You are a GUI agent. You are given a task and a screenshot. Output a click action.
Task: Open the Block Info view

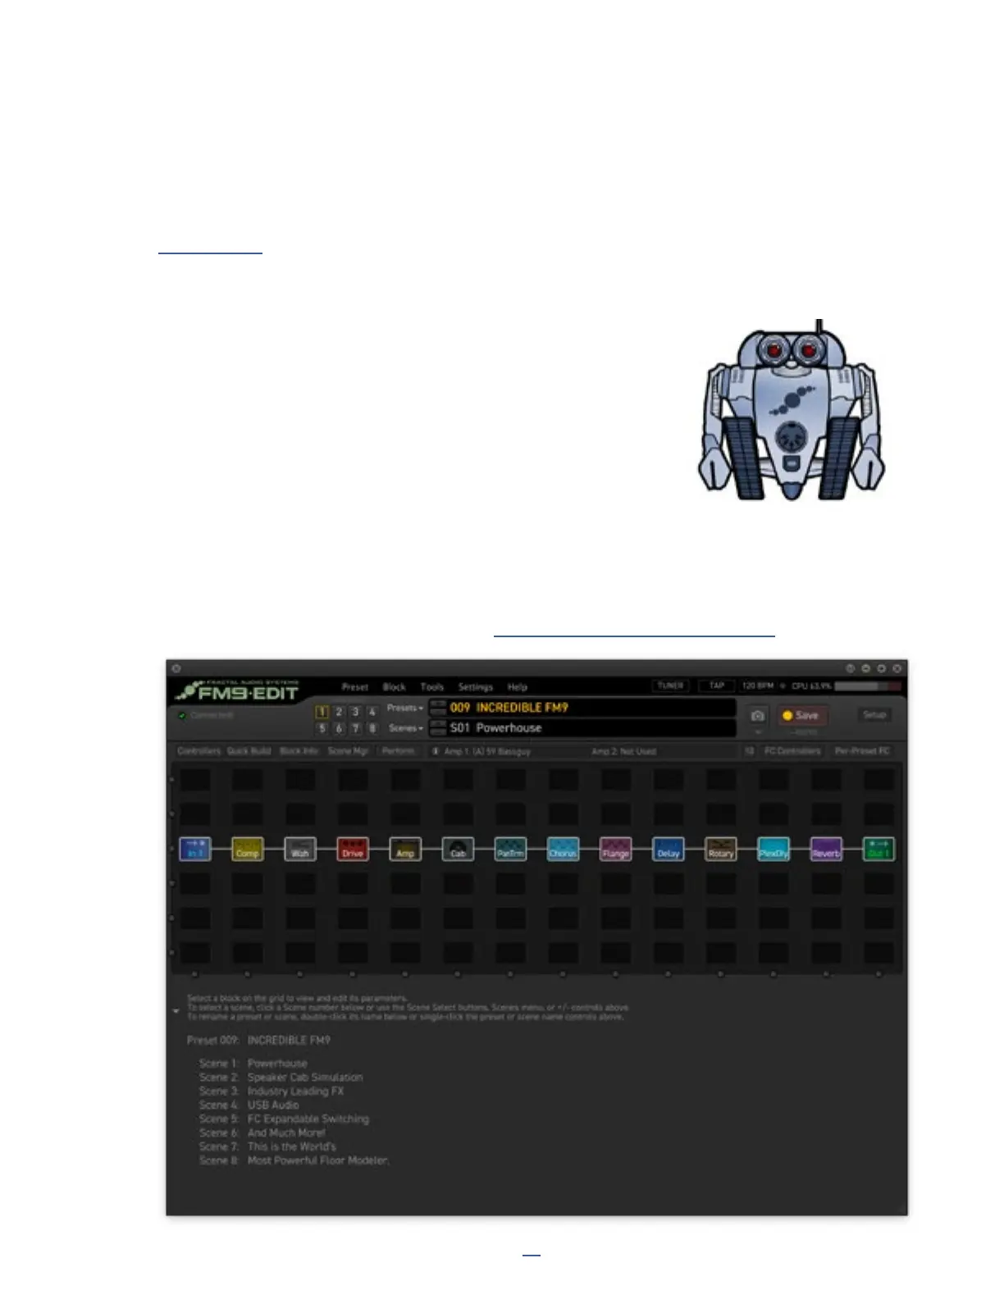[299, 751]
